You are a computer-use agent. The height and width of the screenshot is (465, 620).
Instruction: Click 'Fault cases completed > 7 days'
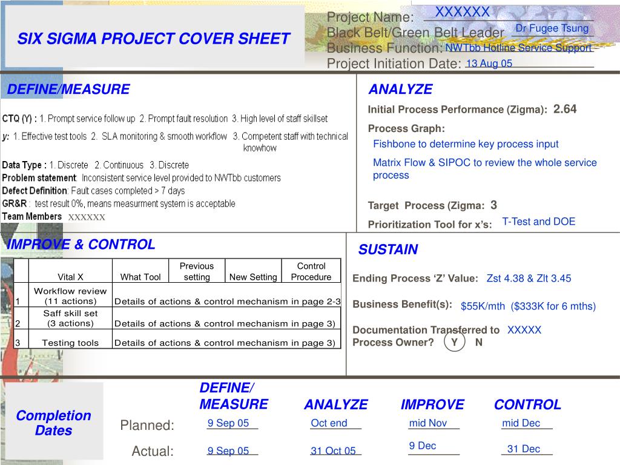tap(128, 191)
